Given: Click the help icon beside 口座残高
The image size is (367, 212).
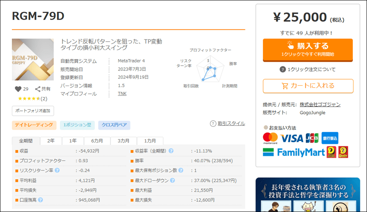Looking at the screenshot, I should (x=40, y=200).
